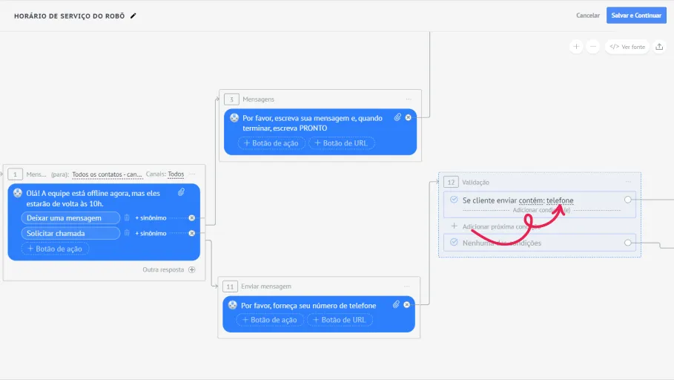This screenshot has height=380, width=674.
Task: Zoom in the canvas with plus icon
Action: (x=576, y=47)
